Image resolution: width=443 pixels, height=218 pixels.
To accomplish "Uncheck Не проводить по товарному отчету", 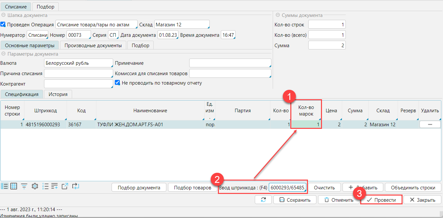I will click(118, 83).
